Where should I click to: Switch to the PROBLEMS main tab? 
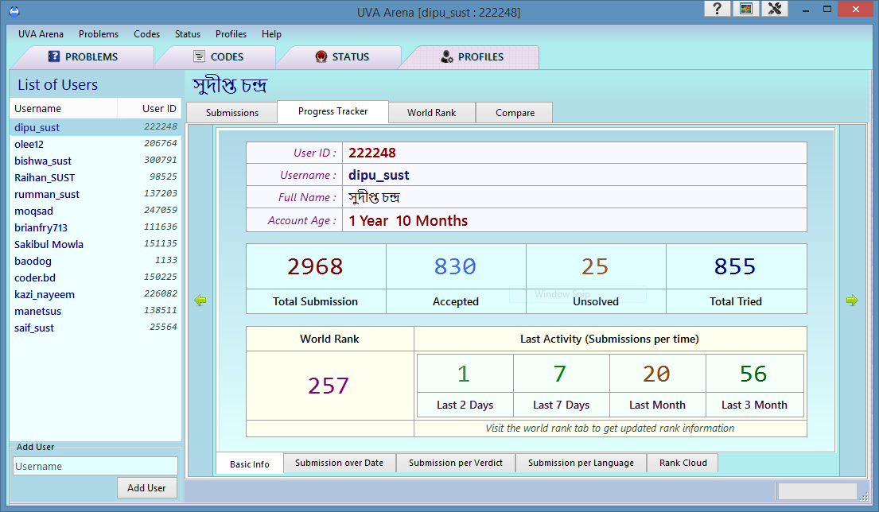point(83,56)
